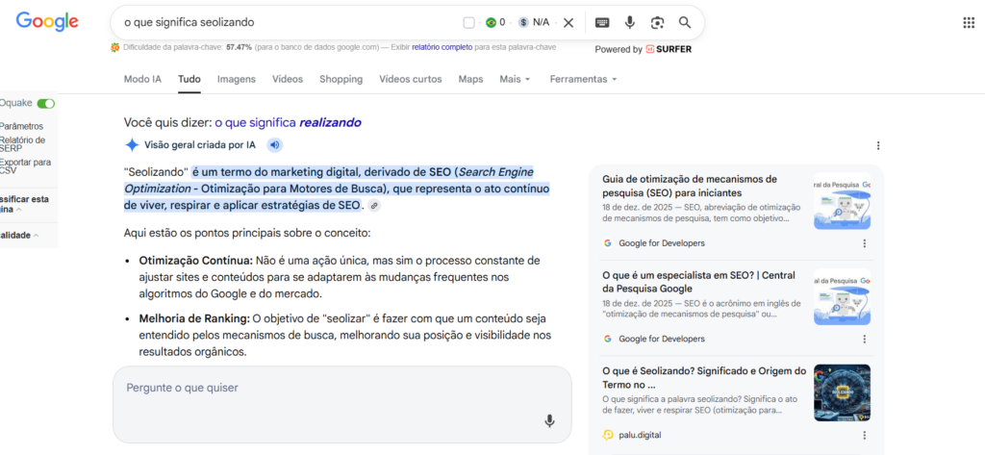Click thumbnail of the especialista em SEO result
This screenshot has width=985, height=455.
click(842, 296)
